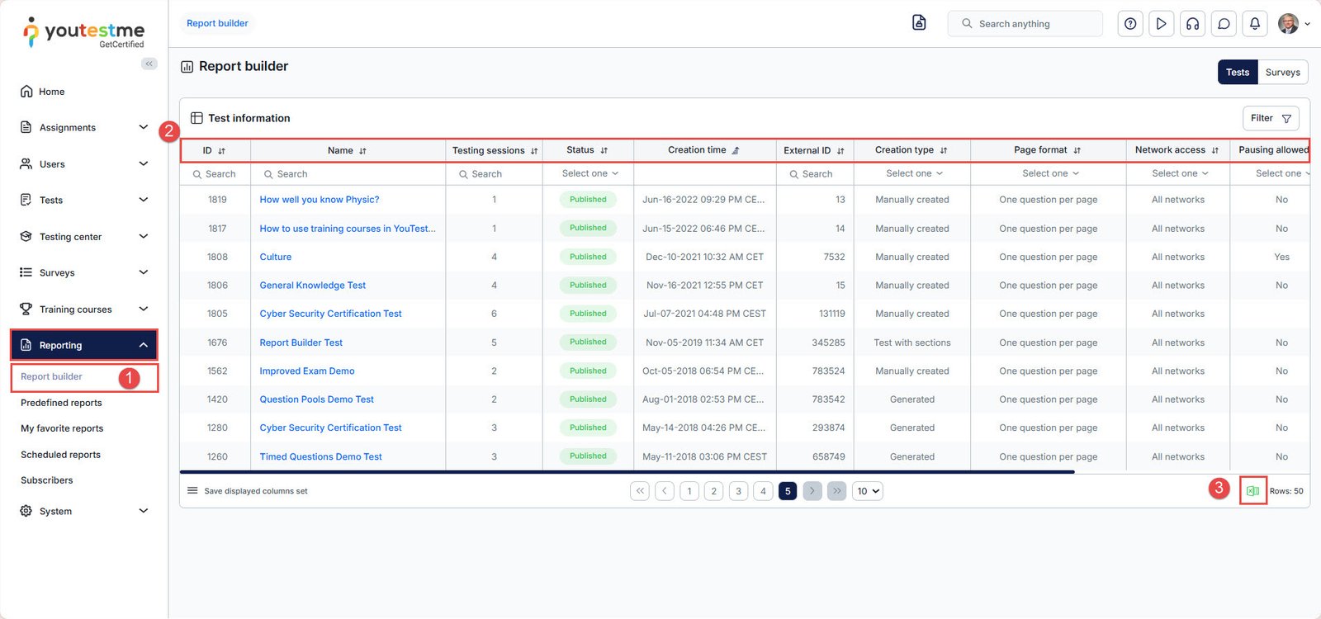Open rows-per-page dropdown showing 10
1321x619 pixels.
(868, 491)
